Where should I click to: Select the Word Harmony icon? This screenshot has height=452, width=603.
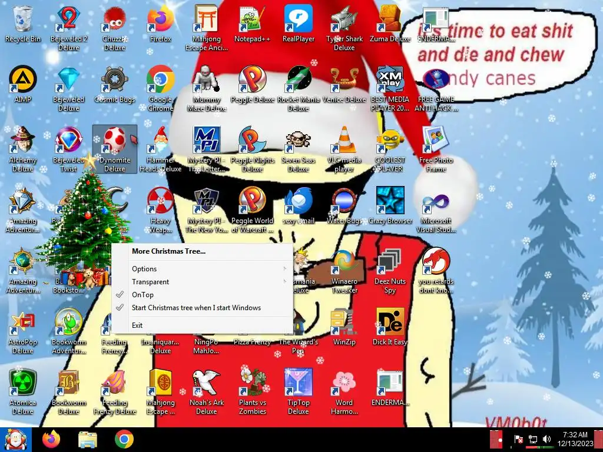point(344,391)
